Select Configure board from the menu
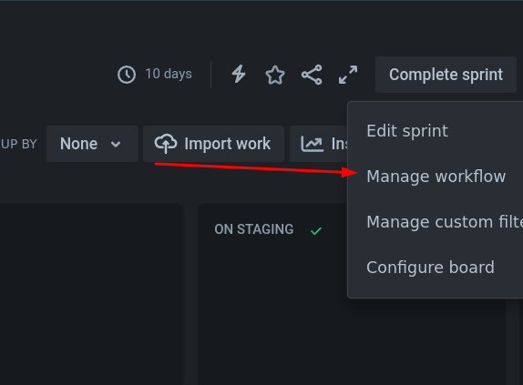 [x=430, y=268]
